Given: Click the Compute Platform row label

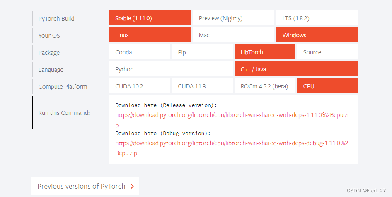Looking at the screenshot, I should (63, 87).
